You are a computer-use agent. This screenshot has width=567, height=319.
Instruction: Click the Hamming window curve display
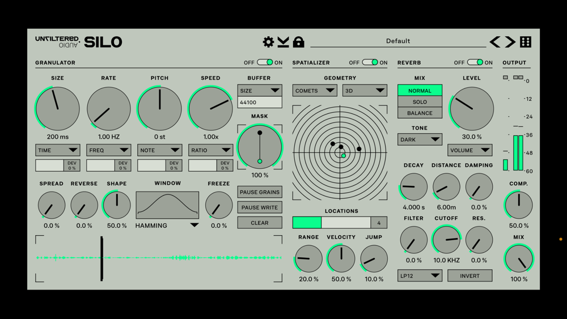coord(167,205)
